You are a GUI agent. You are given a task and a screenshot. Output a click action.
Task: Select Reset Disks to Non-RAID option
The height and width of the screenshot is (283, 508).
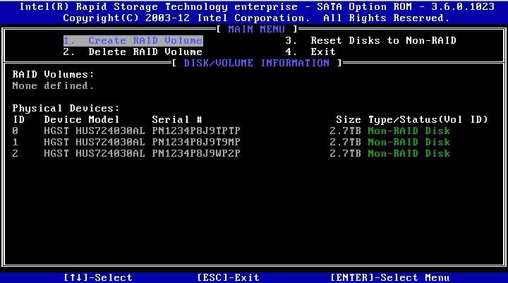pyautogui.click(x=370, y=40)
